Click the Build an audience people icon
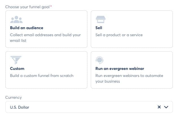The width and height of the screenshot is (181, 118). coord(16,19)
